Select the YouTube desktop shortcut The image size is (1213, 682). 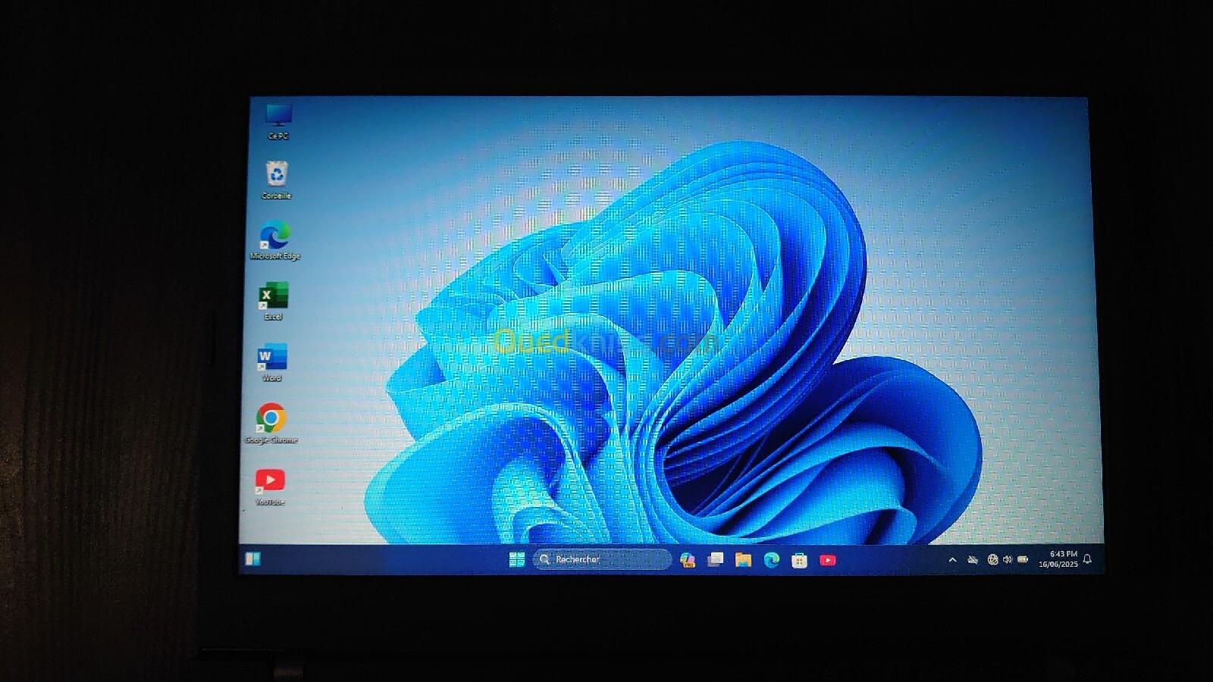click(270, 481)
